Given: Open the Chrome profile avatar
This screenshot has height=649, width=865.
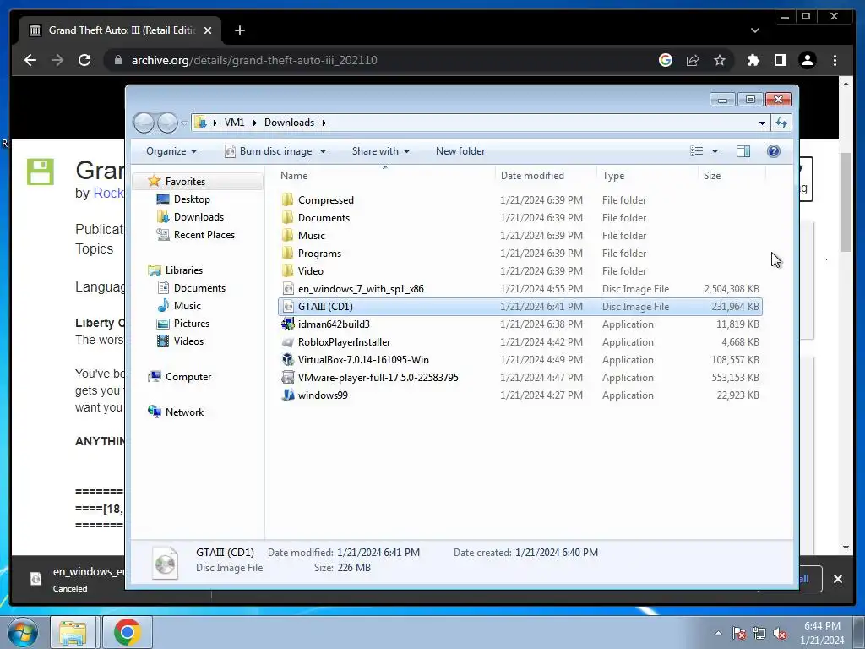Looking at the screenshot, I should [x=807, y=60].
